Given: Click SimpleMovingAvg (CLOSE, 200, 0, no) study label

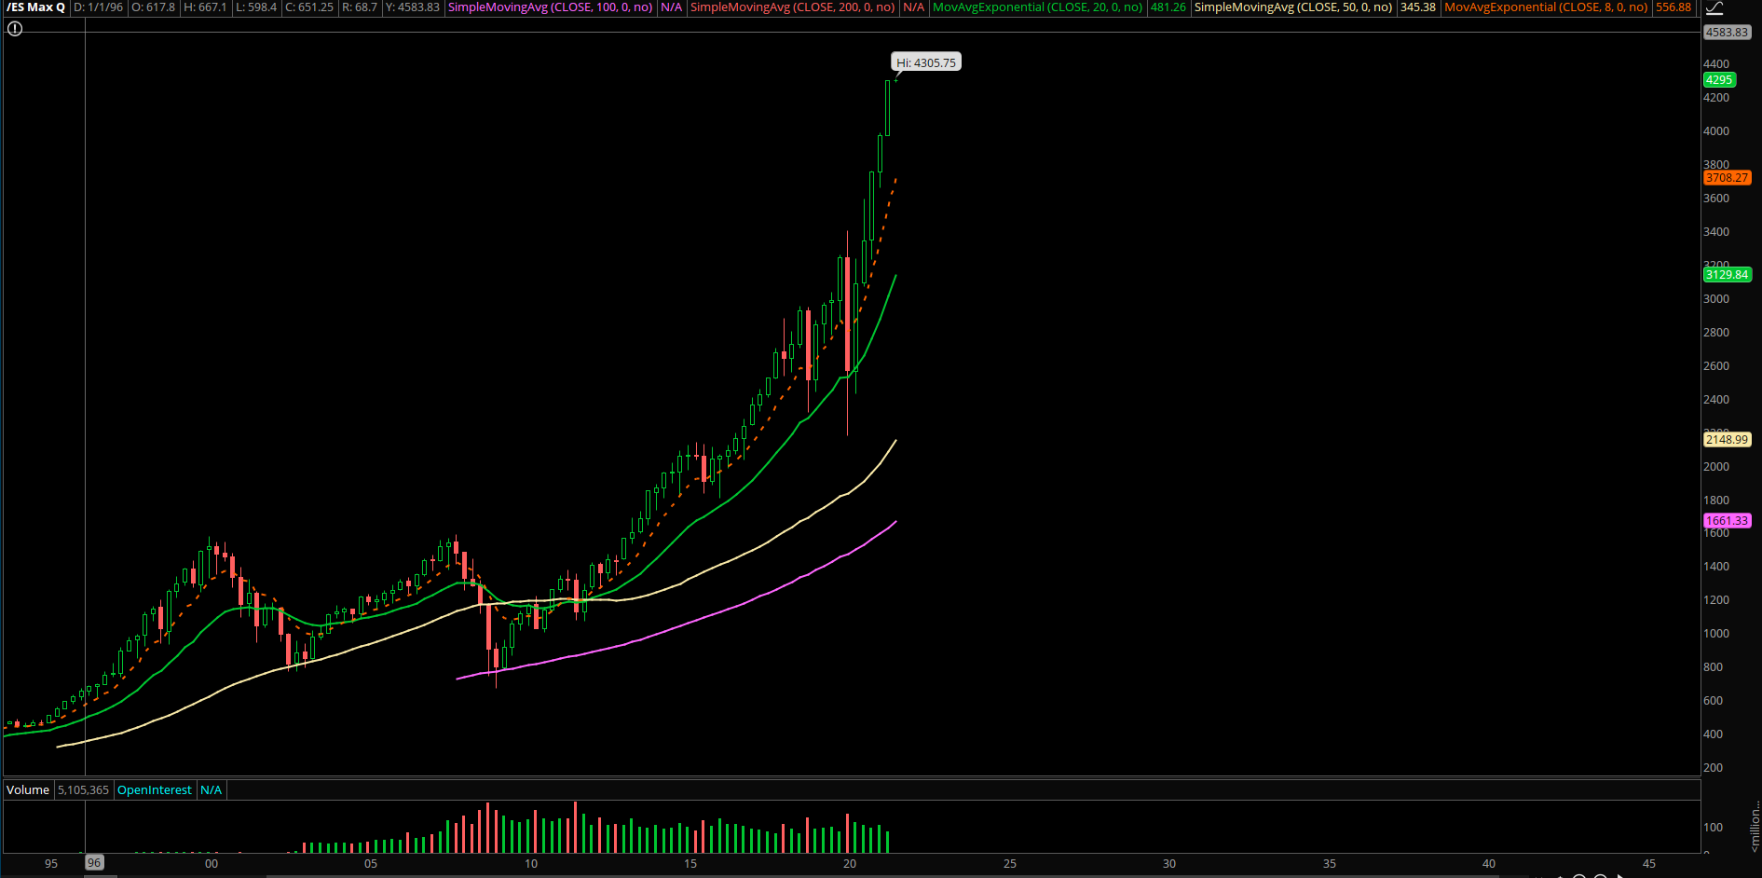Looking at the screenshot, I should click(792, 7).
